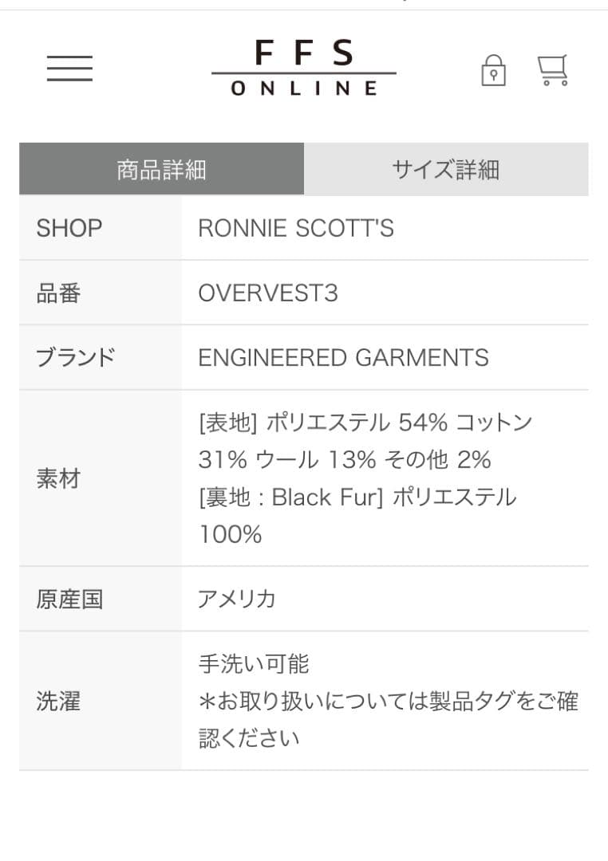
Task: Click the 原産国 country row
Action: tap(69, 600)
